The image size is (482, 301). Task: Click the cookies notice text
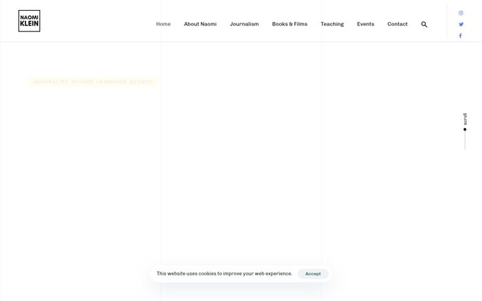[224, 274]
